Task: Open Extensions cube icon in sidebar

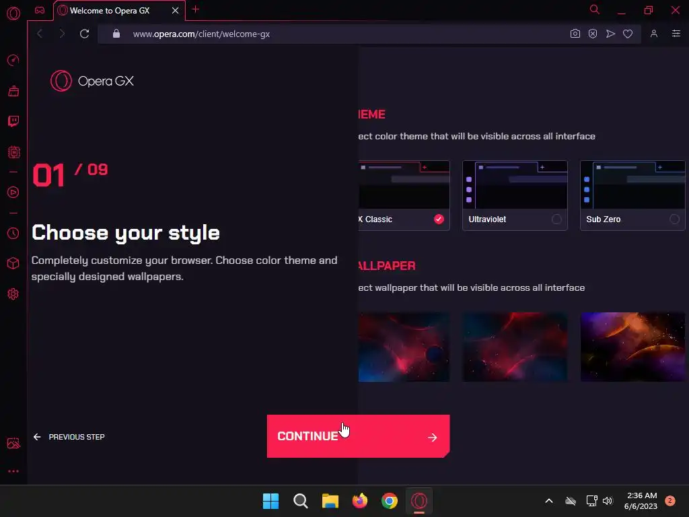Action: coord(13,263)
